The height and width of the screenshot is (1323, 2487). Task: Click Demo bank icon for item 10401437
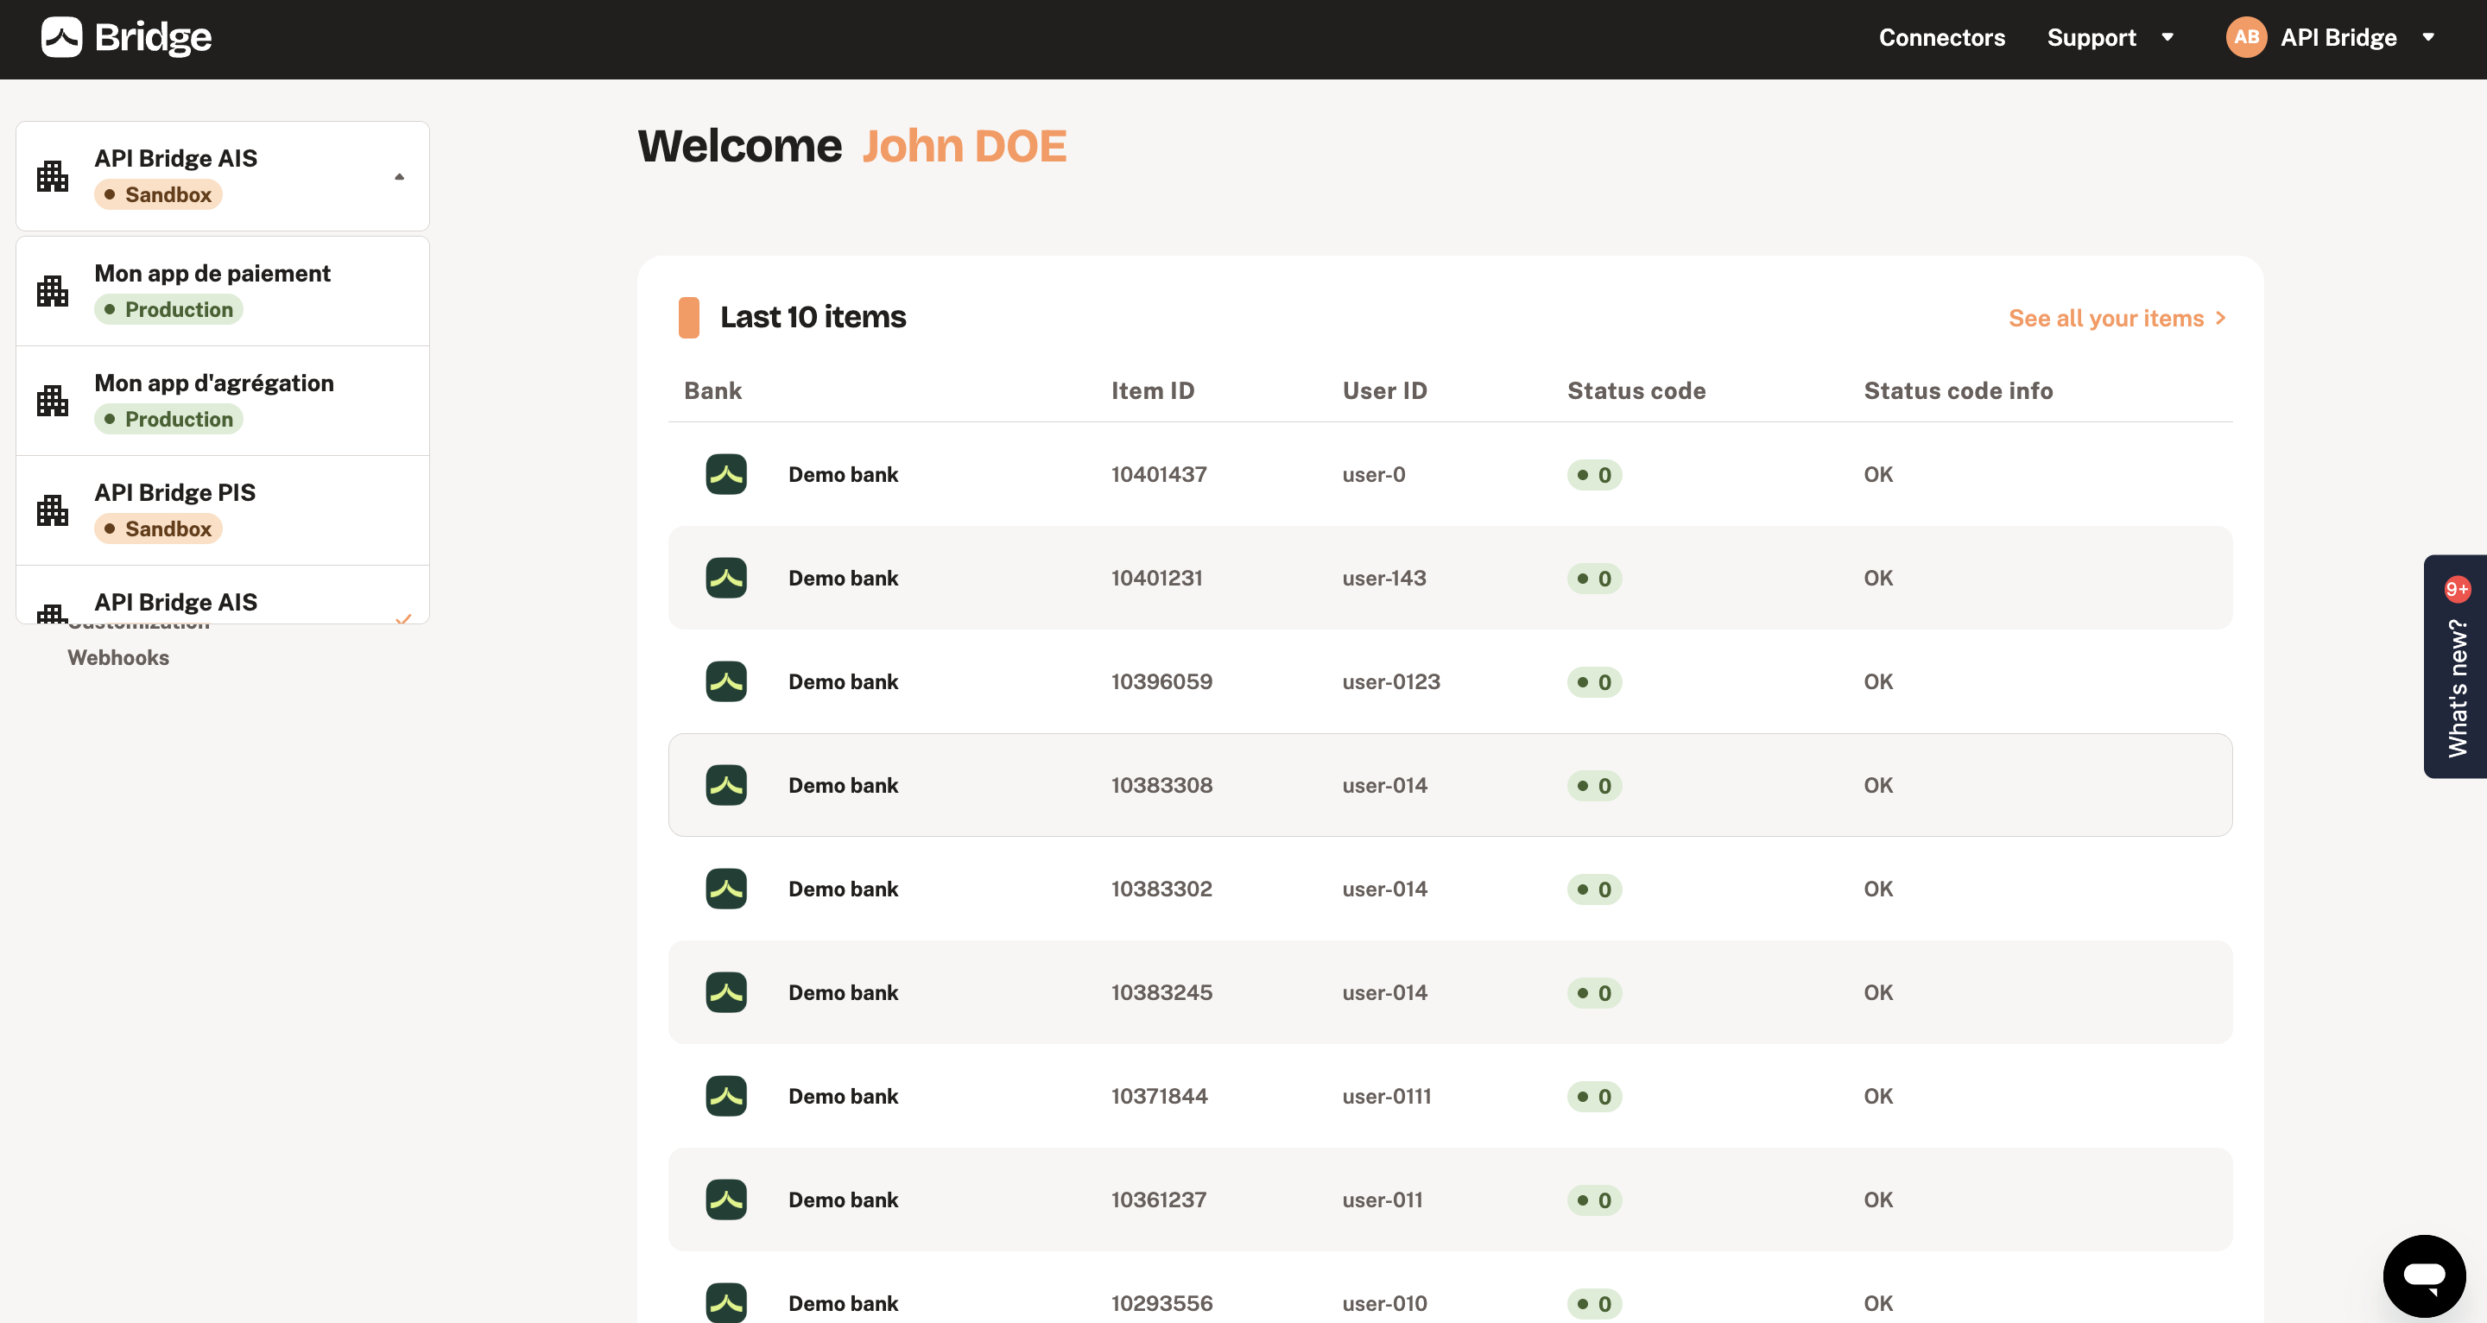726,474
